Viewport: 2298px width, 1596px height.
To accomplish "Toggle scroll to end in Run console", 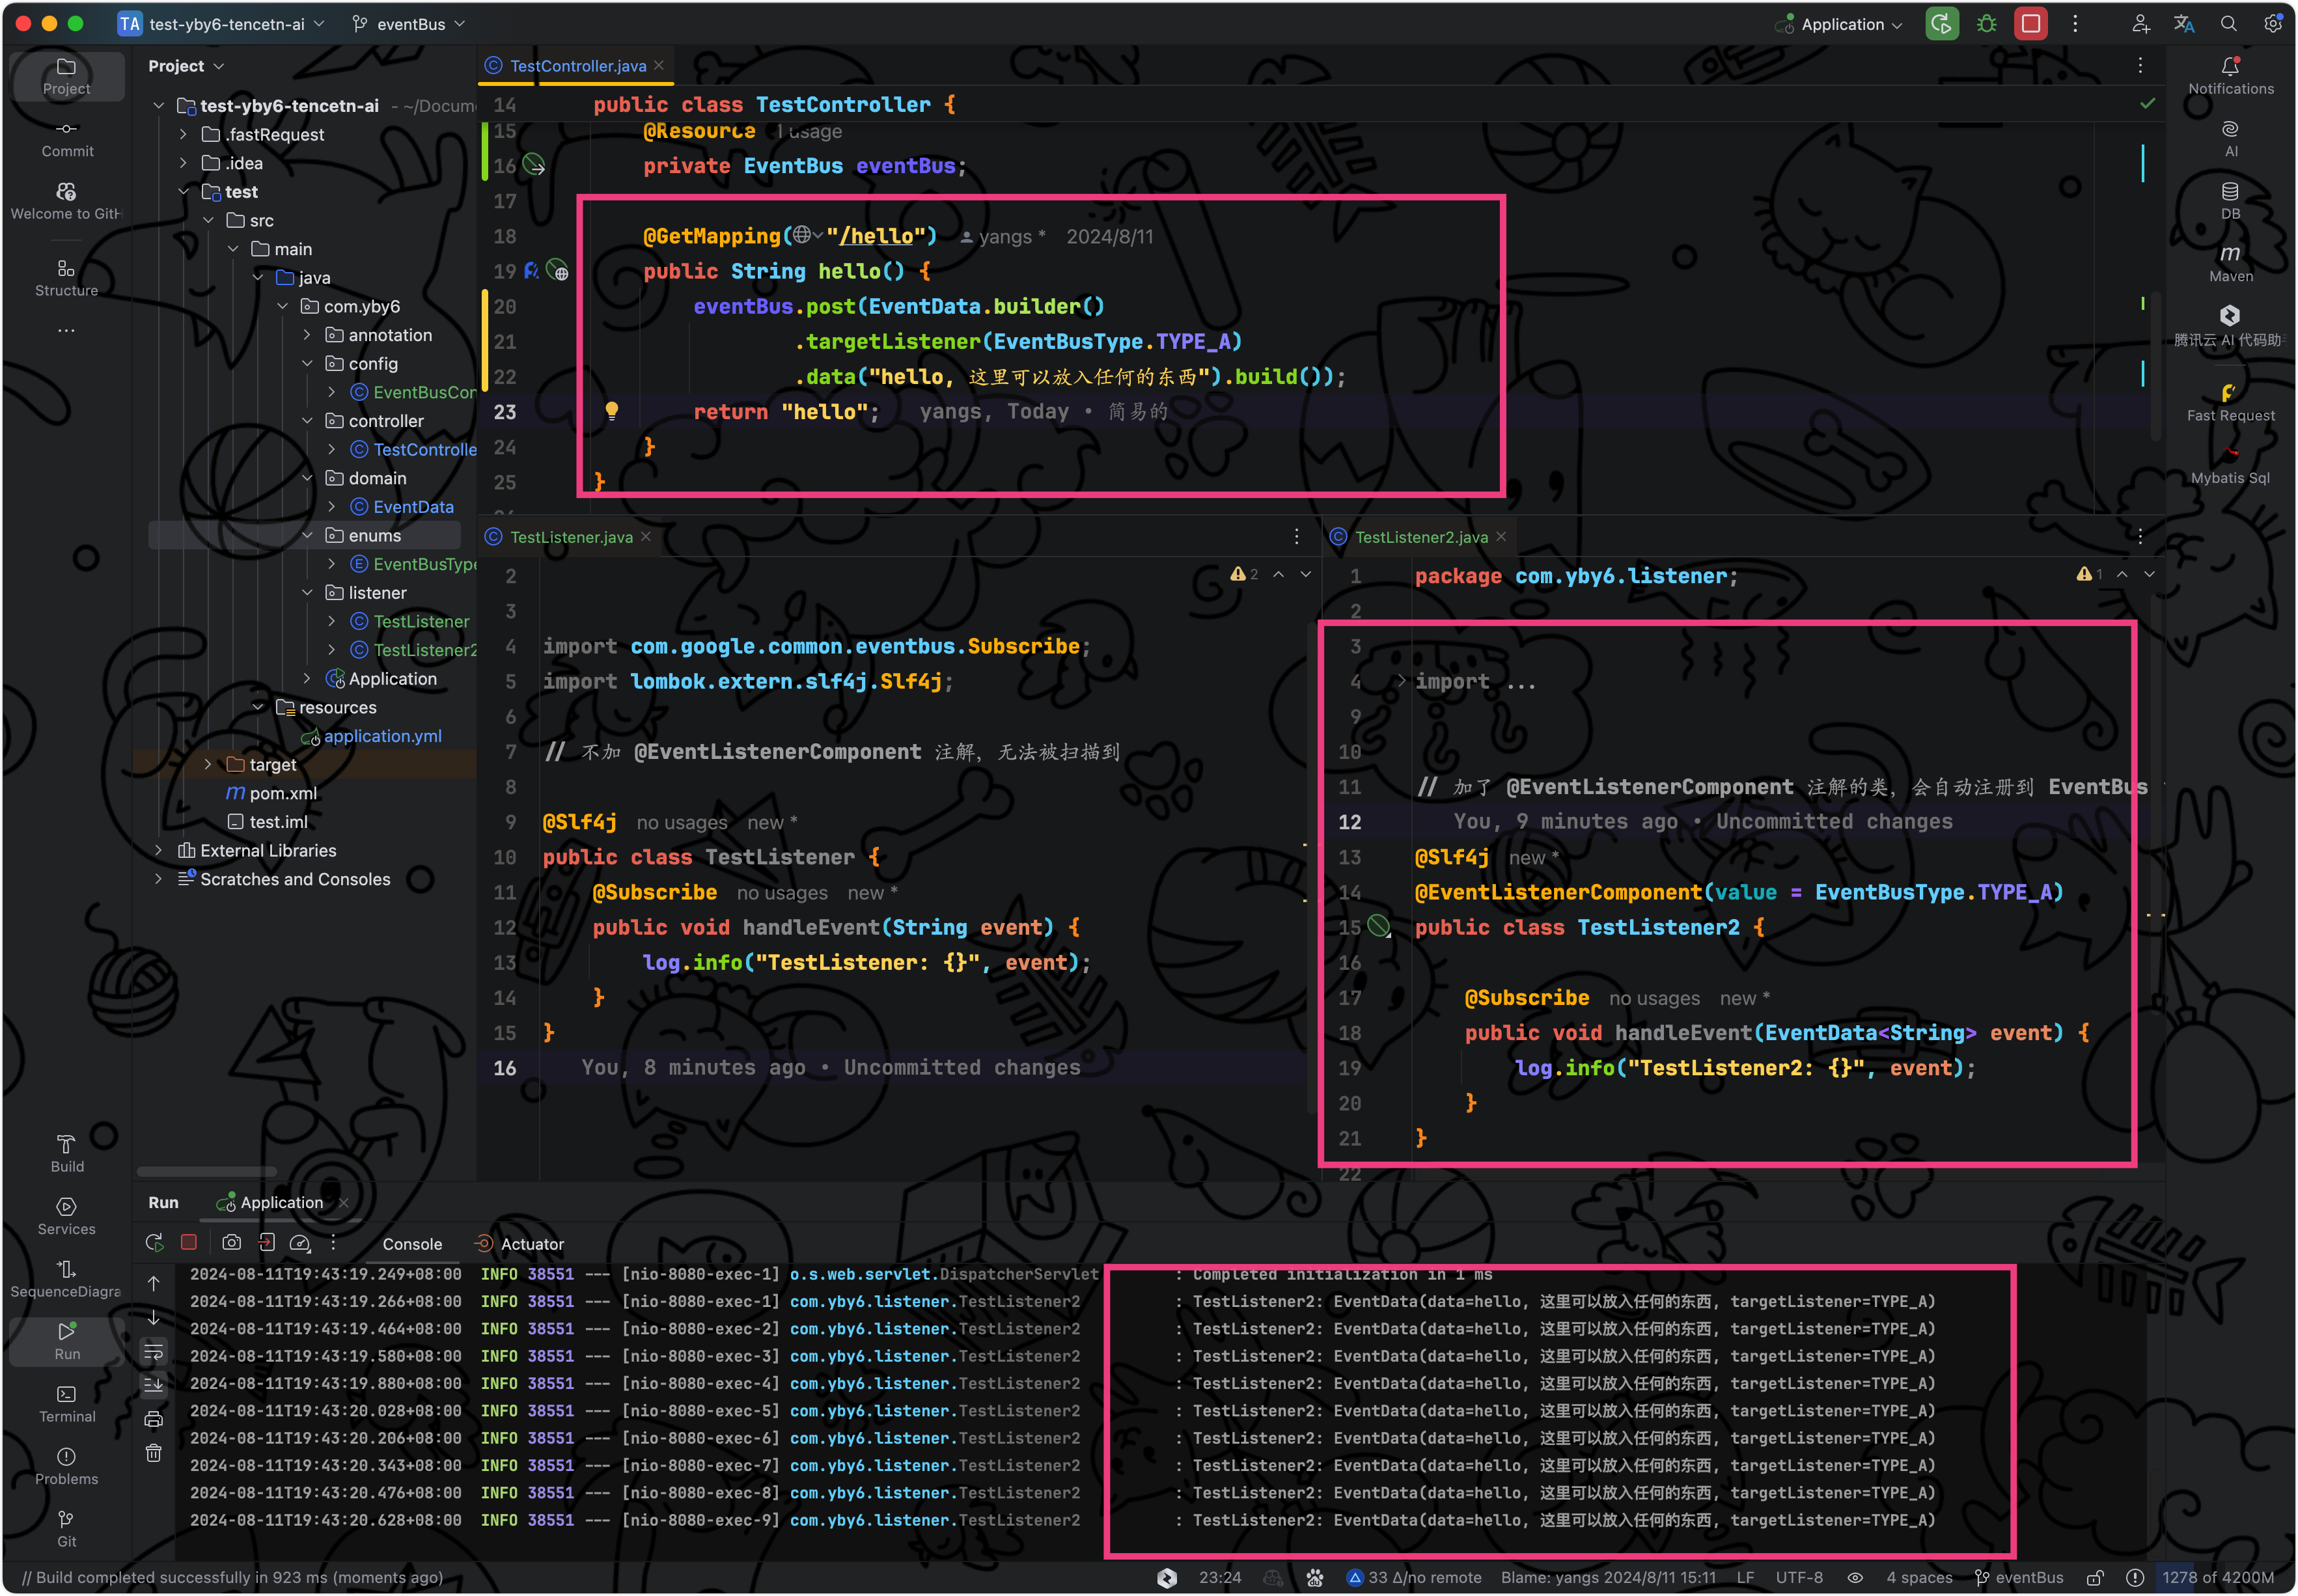I will (x=153, y=1386).
